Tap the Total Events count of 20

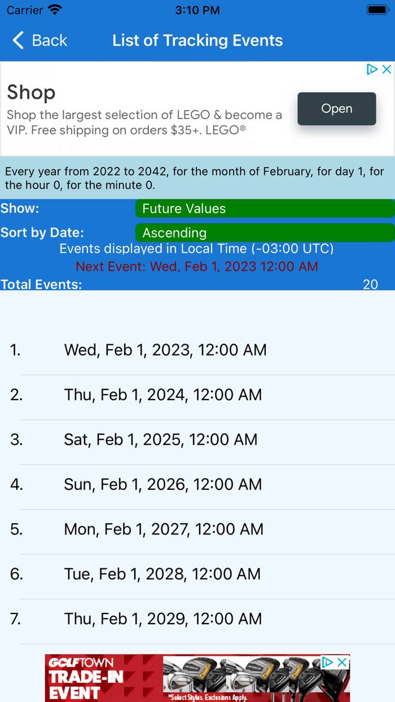pos(370,284)
